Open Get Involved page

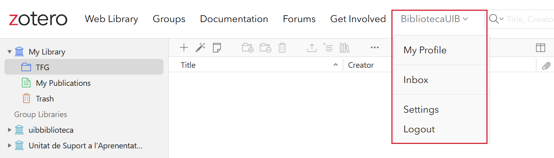point(358,19)
